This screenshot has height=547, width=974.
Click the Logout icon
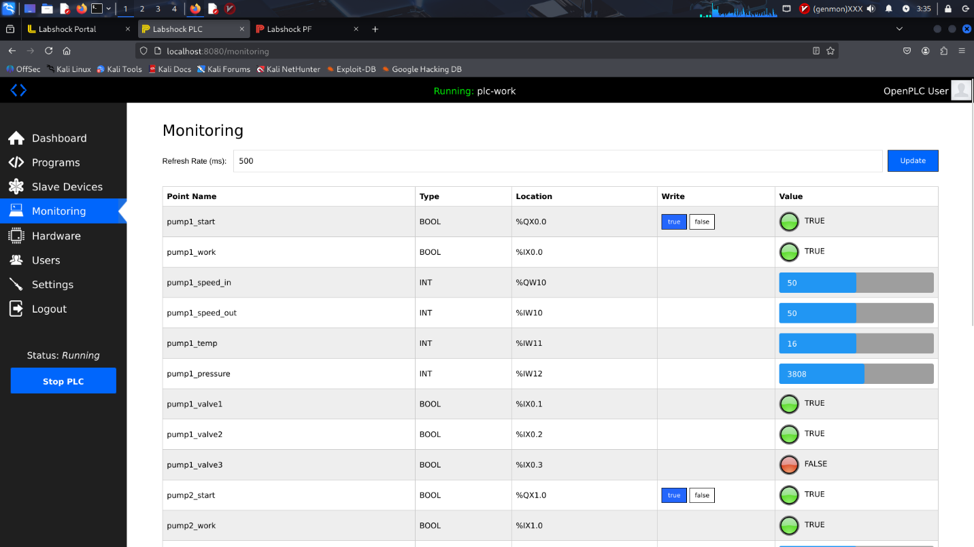click(16, 309)
